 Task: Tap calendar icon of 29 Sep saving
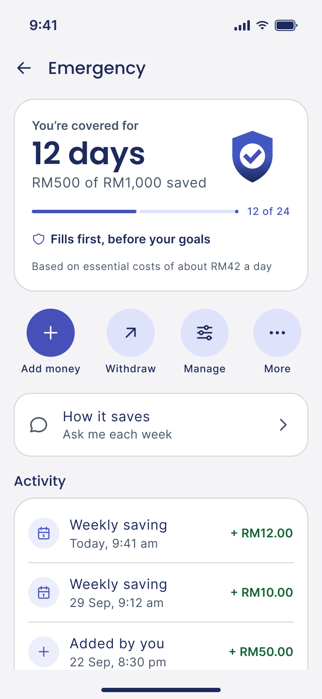tap(44, 592)
